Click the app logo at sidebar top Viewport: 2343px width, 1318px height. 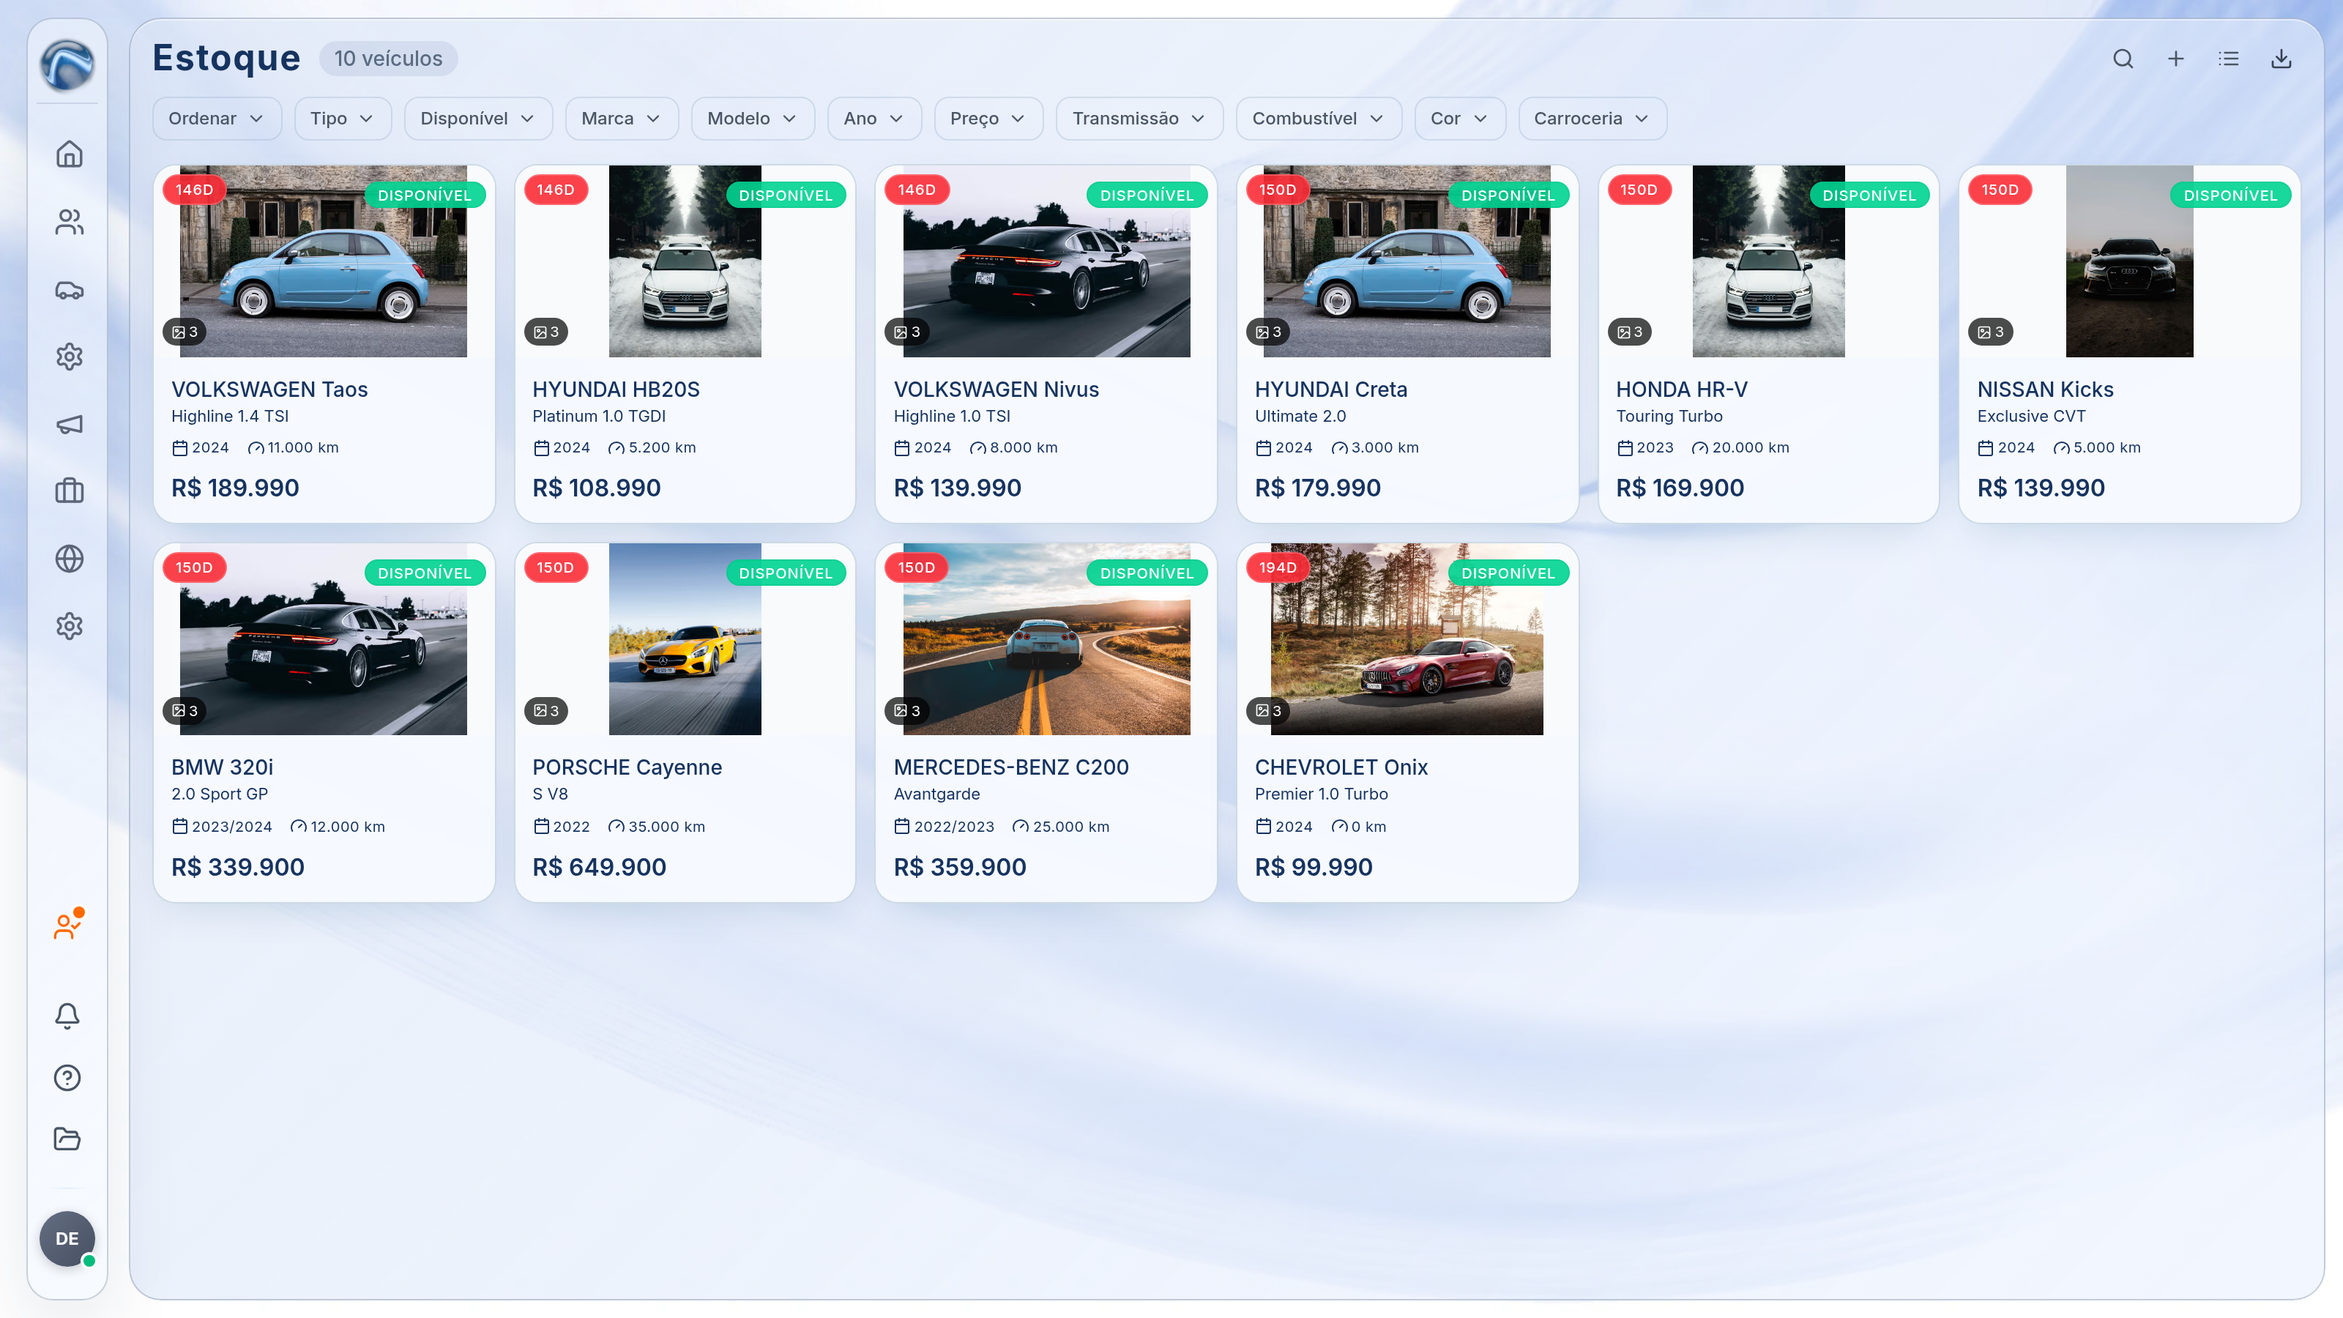point(67,64)
